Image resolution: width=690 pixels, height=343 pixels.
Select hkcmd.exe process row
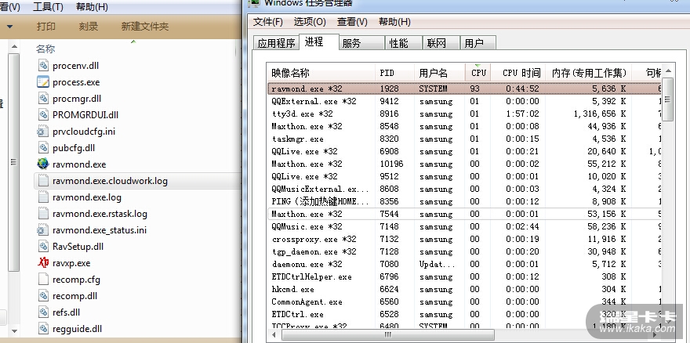[x=464, y=289]
